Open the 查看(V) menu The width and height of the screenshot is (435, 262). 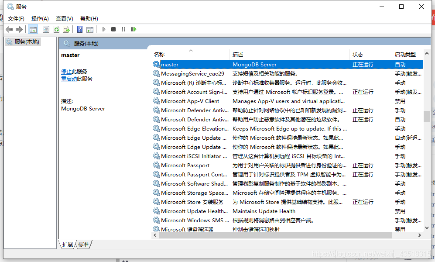pos(65,19)
